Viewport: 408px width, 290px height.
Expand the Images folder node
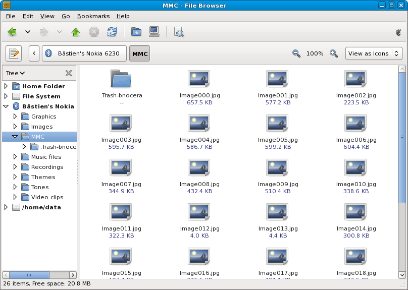coord(15,127)
